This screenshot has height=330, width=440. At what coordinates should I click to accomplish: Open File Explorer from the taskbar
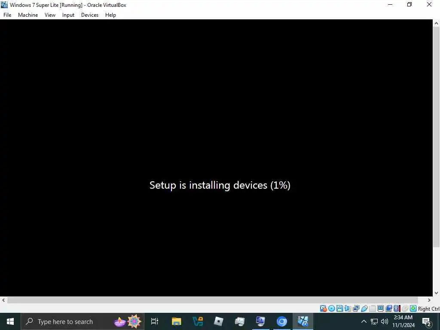pyautogui.click(x=177, y=321)
